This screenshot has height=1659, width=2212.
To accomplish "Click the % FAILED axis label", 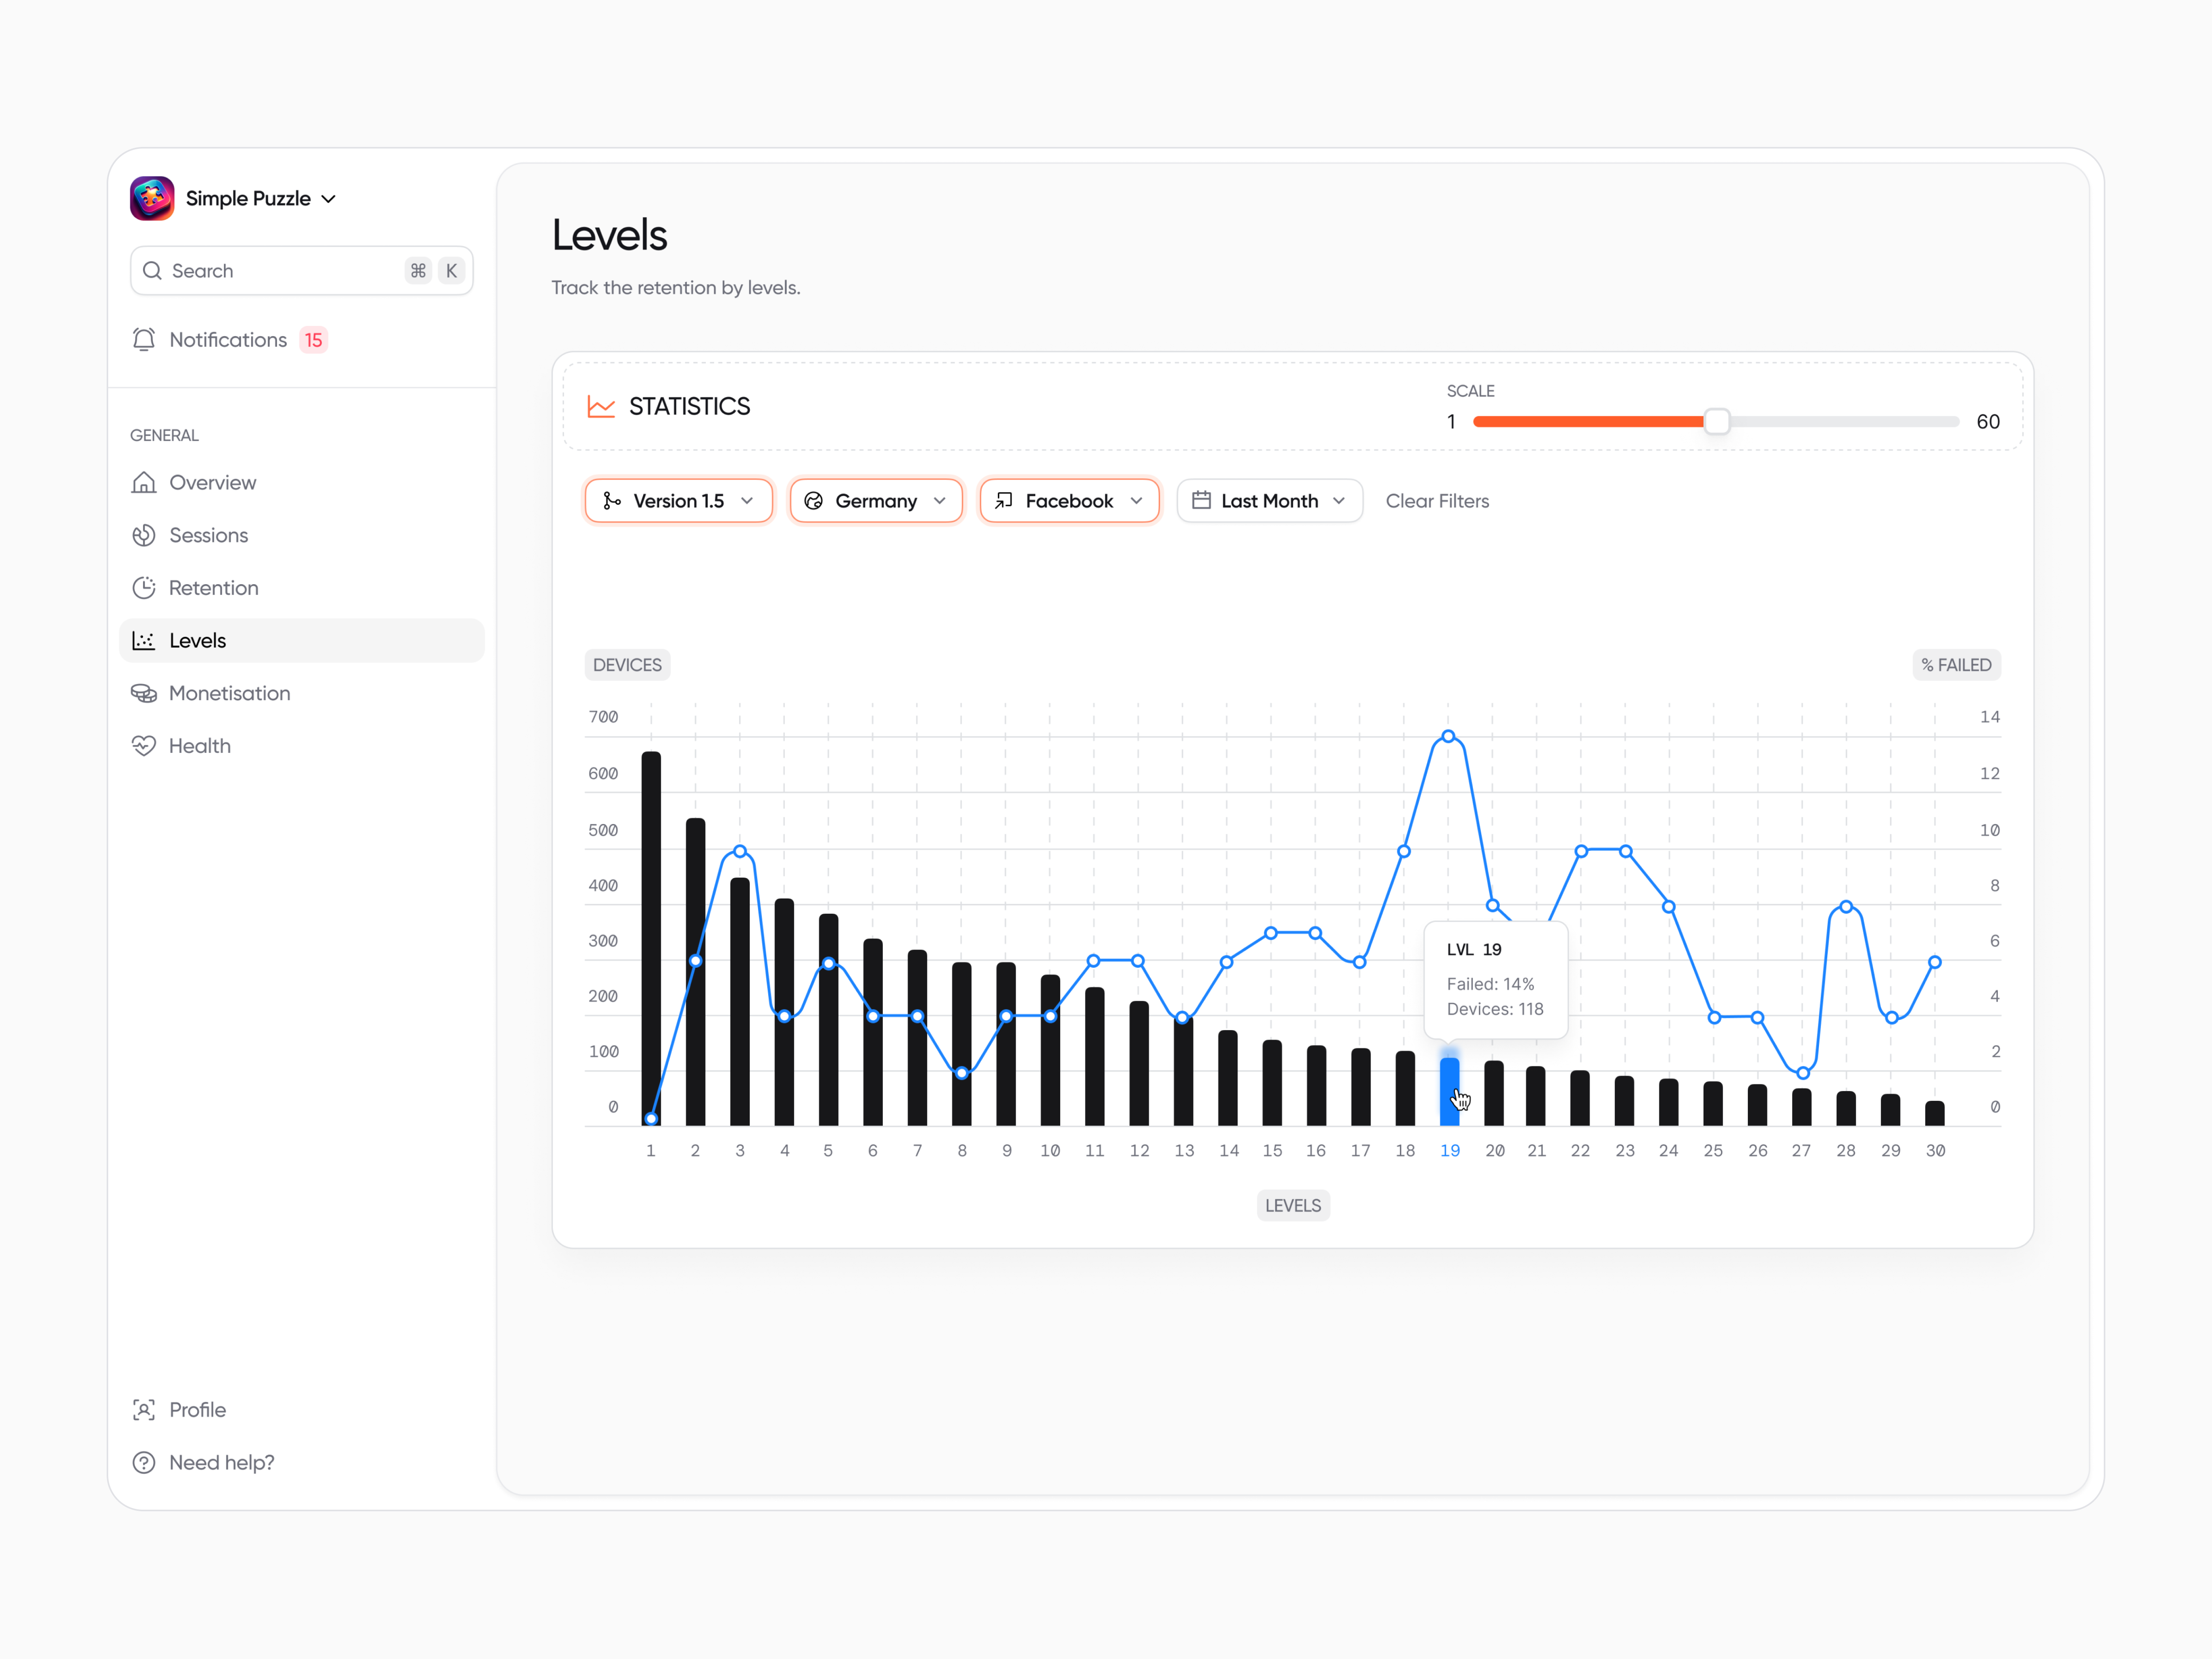I will coord(1956,665).
